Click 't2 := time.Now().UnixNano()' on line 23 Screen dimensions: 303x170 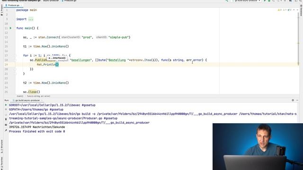pos(46,83)
